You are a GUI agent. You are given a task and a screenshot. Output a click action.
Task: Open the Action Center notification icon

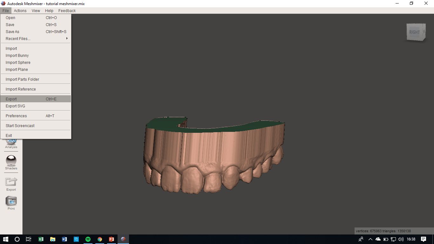[x=424, y=239]
